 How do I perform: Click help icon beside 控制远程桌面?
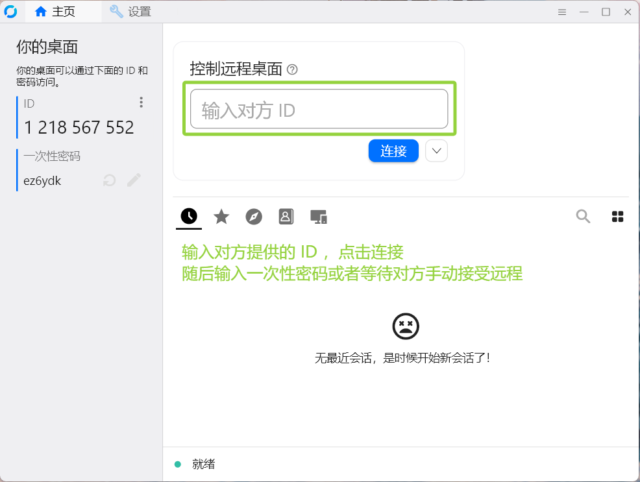coord(292,69)
